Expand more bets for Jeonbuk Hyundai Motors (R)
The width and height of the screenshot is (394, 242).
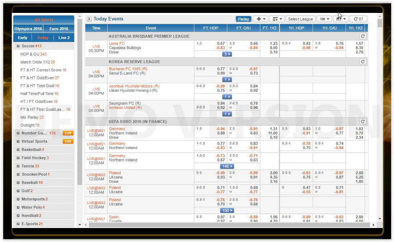pyautogui.click(x=227, y=97)
